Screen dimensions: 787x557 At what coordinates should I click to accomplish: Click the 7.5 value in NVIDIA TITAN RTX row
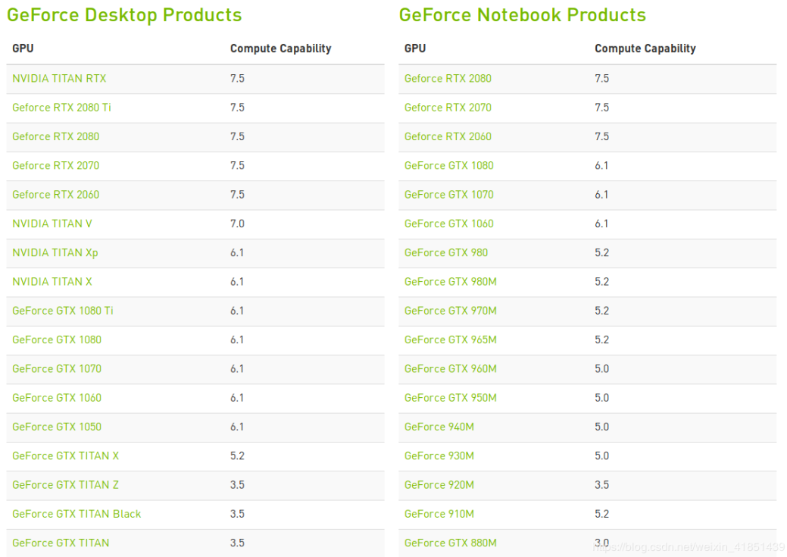pos(237,78)
